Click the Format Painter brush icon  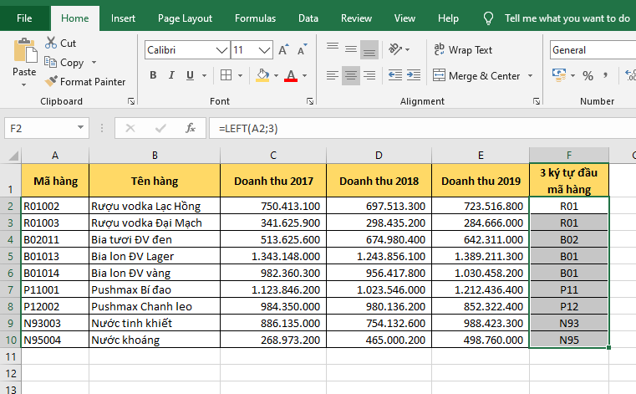pos(50,82)
